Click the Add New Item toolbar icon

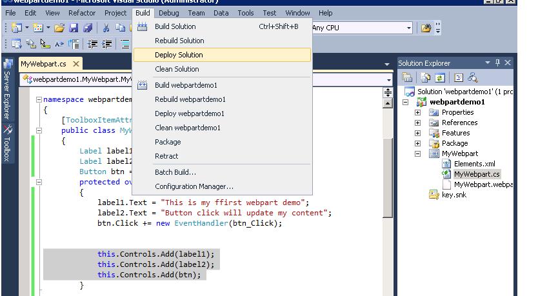click(38, 28)
